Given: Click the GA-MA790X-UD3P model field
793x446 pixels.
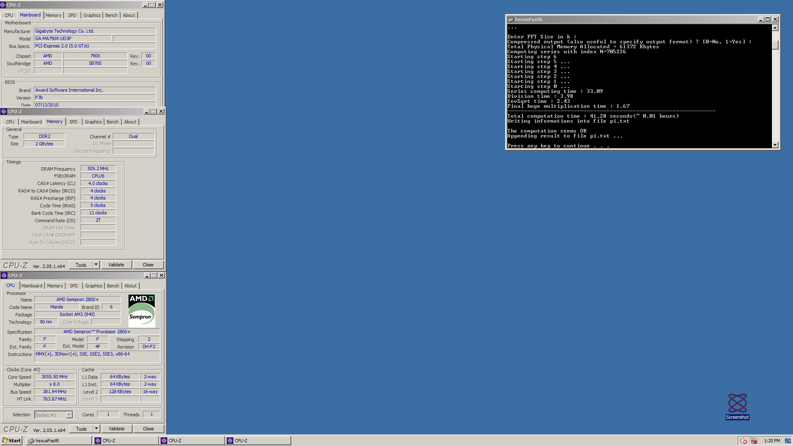Looking at the screenshot, I should (x=73, y=38).
